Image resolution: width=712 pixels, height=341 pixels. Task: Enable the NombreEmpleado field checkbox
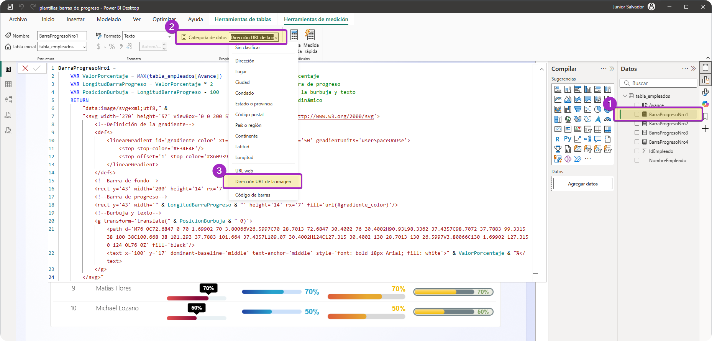(x=637, y=160)
